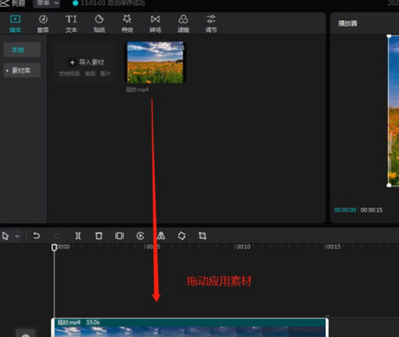Undo the last action
Image resolution: width=399 pixels, height=337 pixels.
(x=37, y=236)
